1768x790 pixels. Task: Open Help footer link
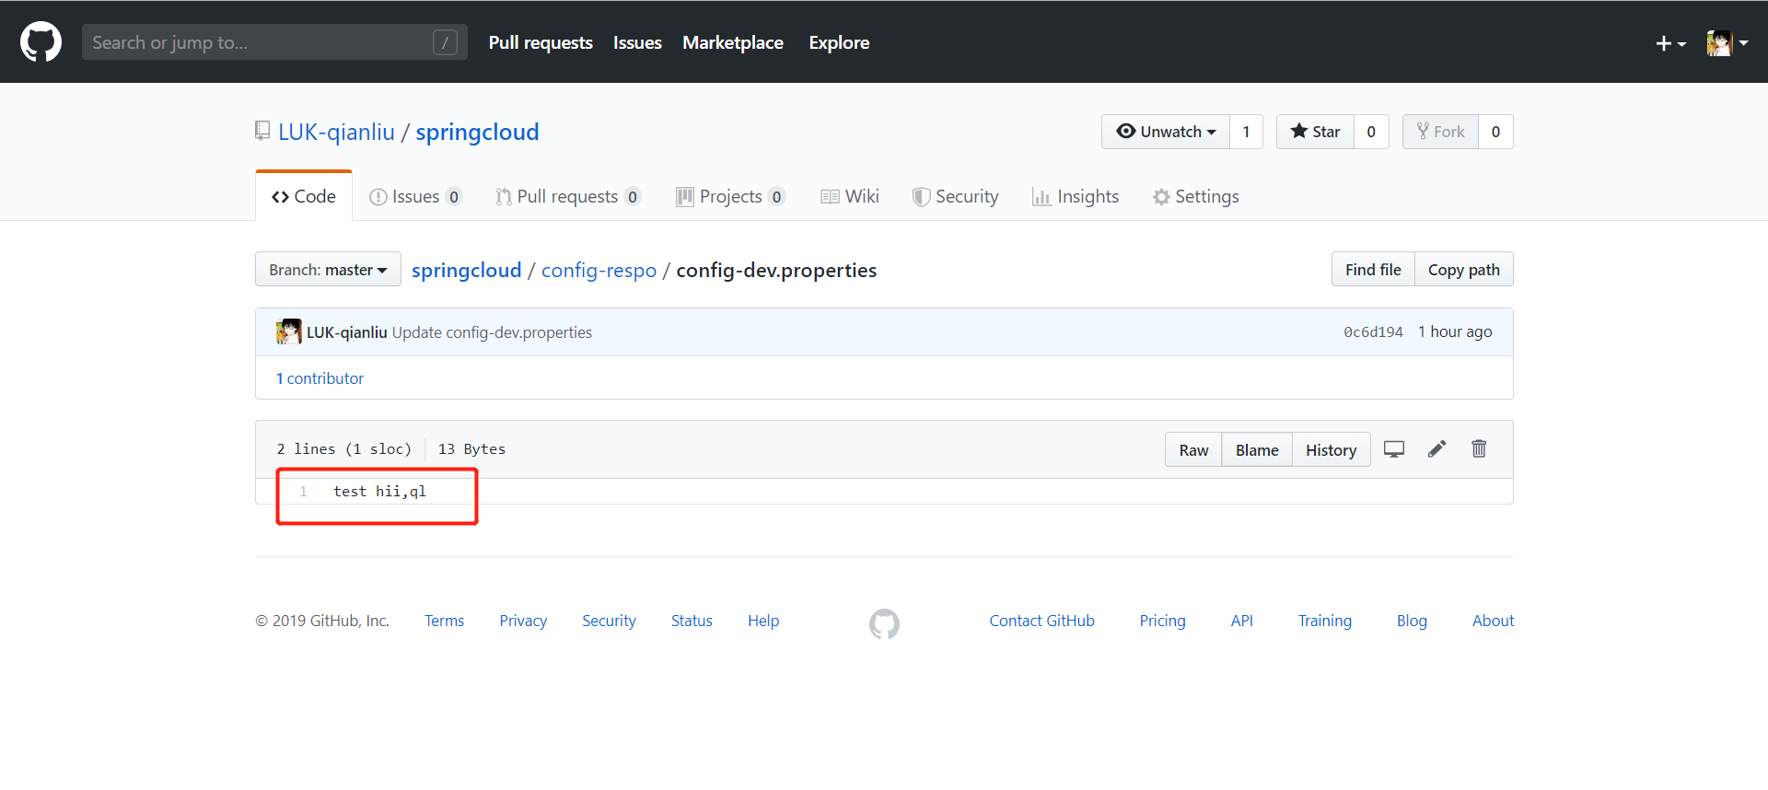tap(763, 621)
